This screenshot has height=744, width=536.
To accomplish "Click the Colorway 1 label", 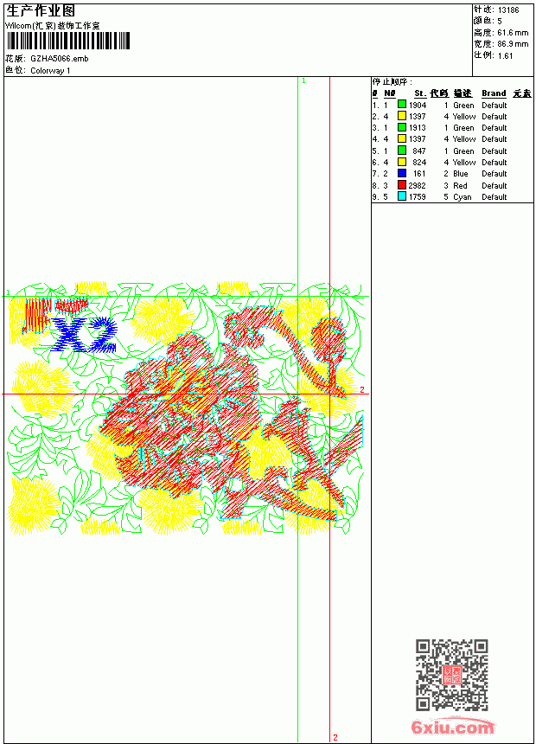I will [x=50, y=71].
